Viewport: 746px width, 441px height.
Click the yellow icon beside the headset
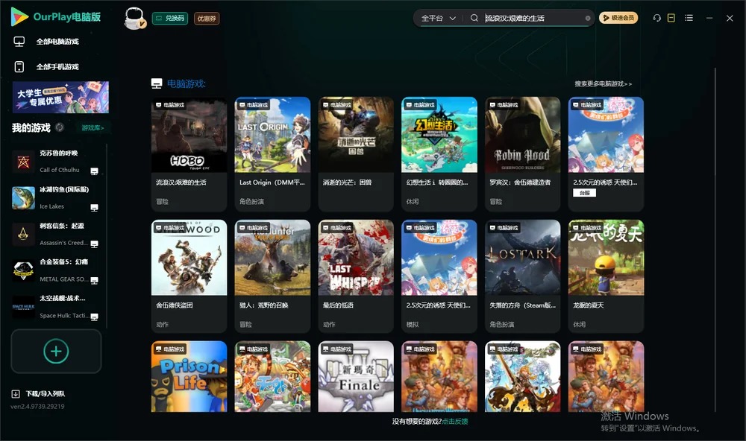click(671, 18)
